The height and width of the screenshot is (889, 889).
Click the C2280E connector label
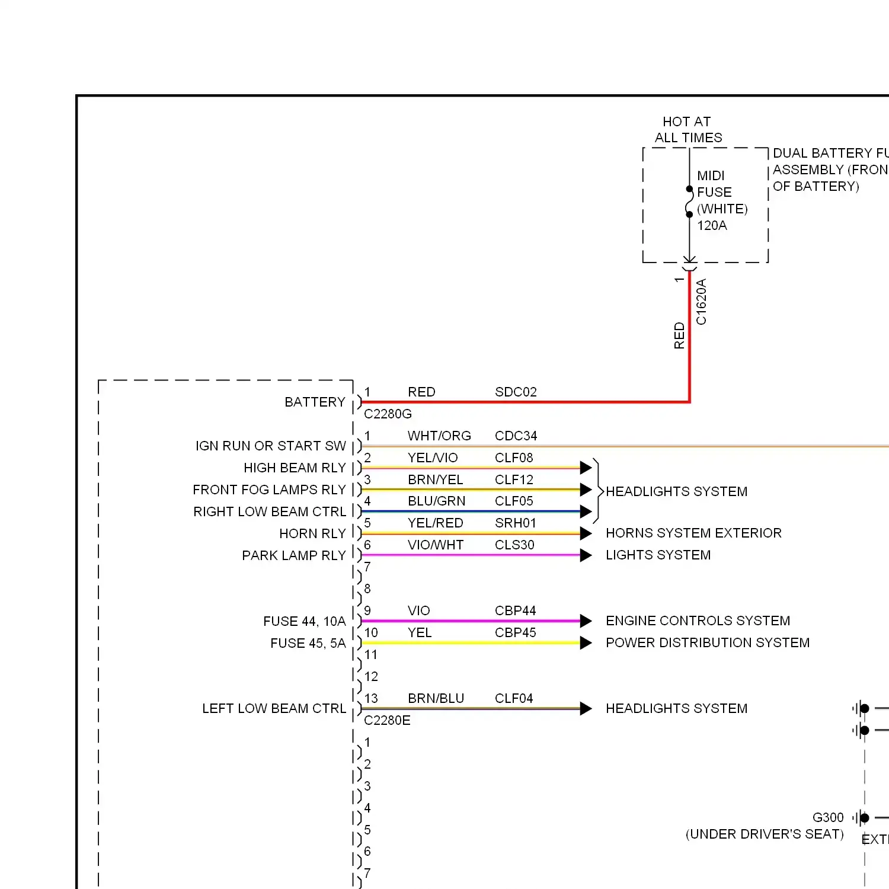tap(387, 720)
